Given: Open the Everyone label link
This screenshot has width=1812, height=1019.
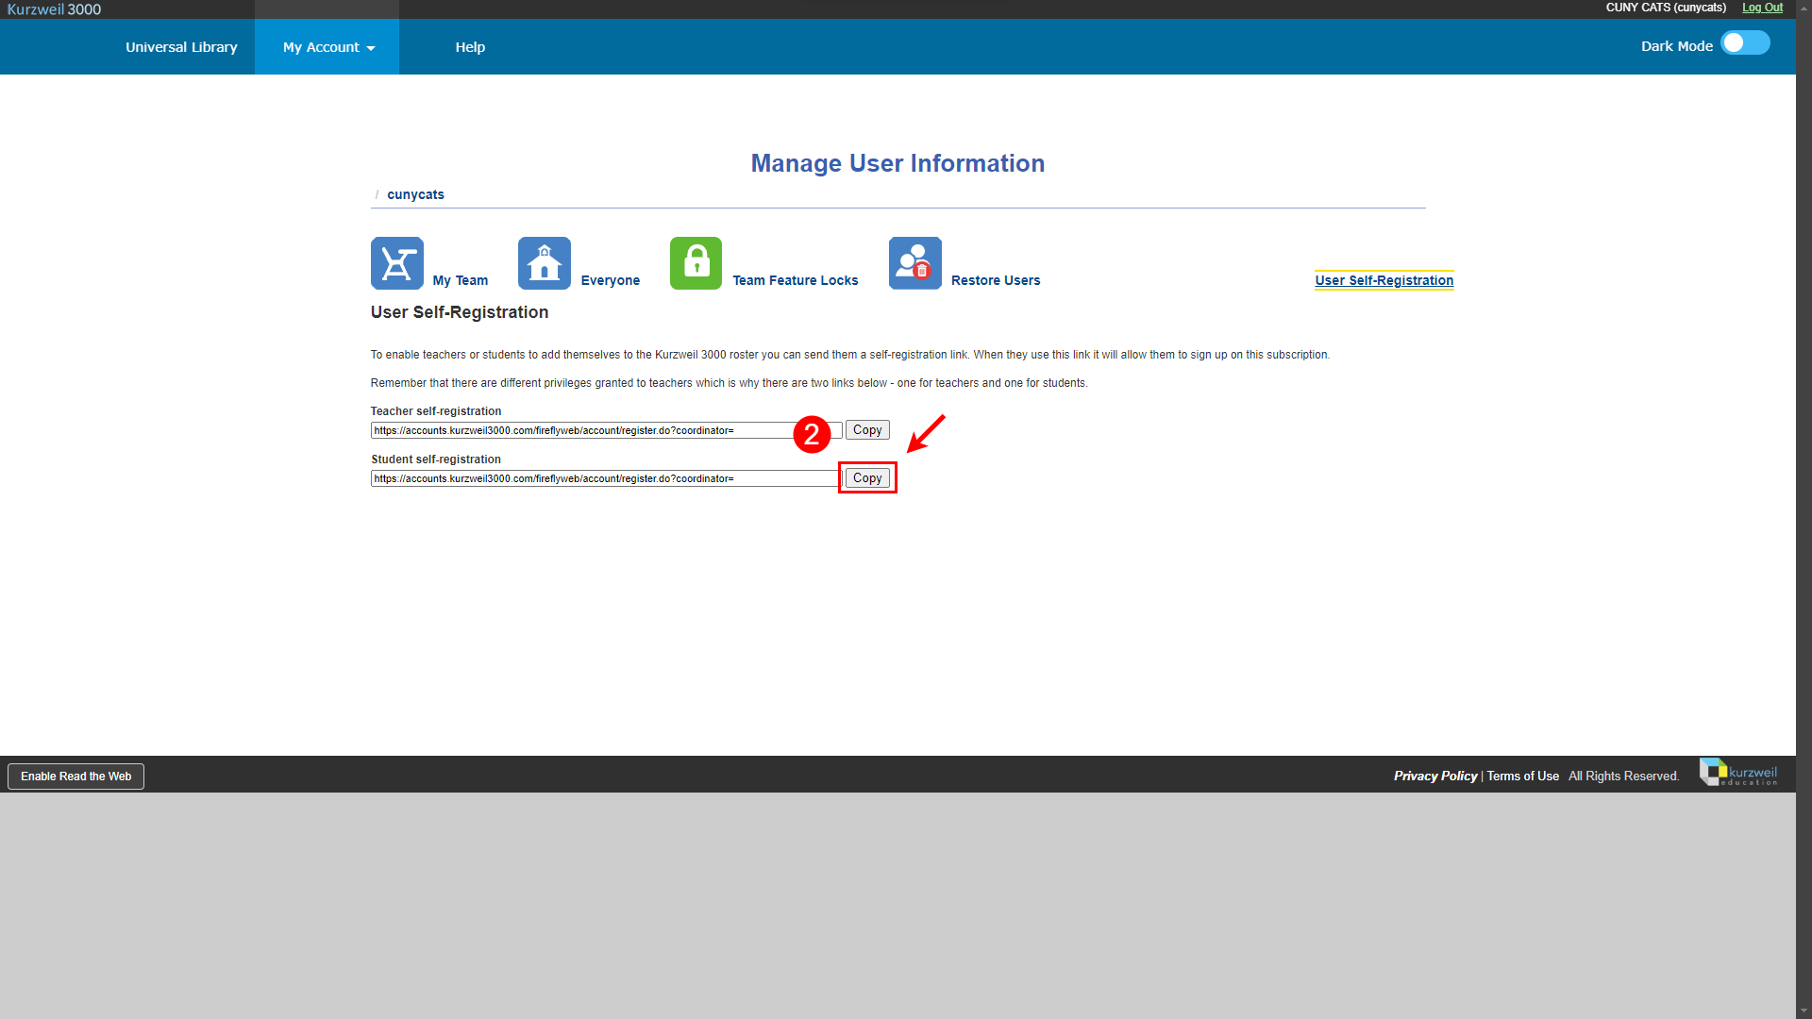Looking at the screenshot, I should [611, 280].
